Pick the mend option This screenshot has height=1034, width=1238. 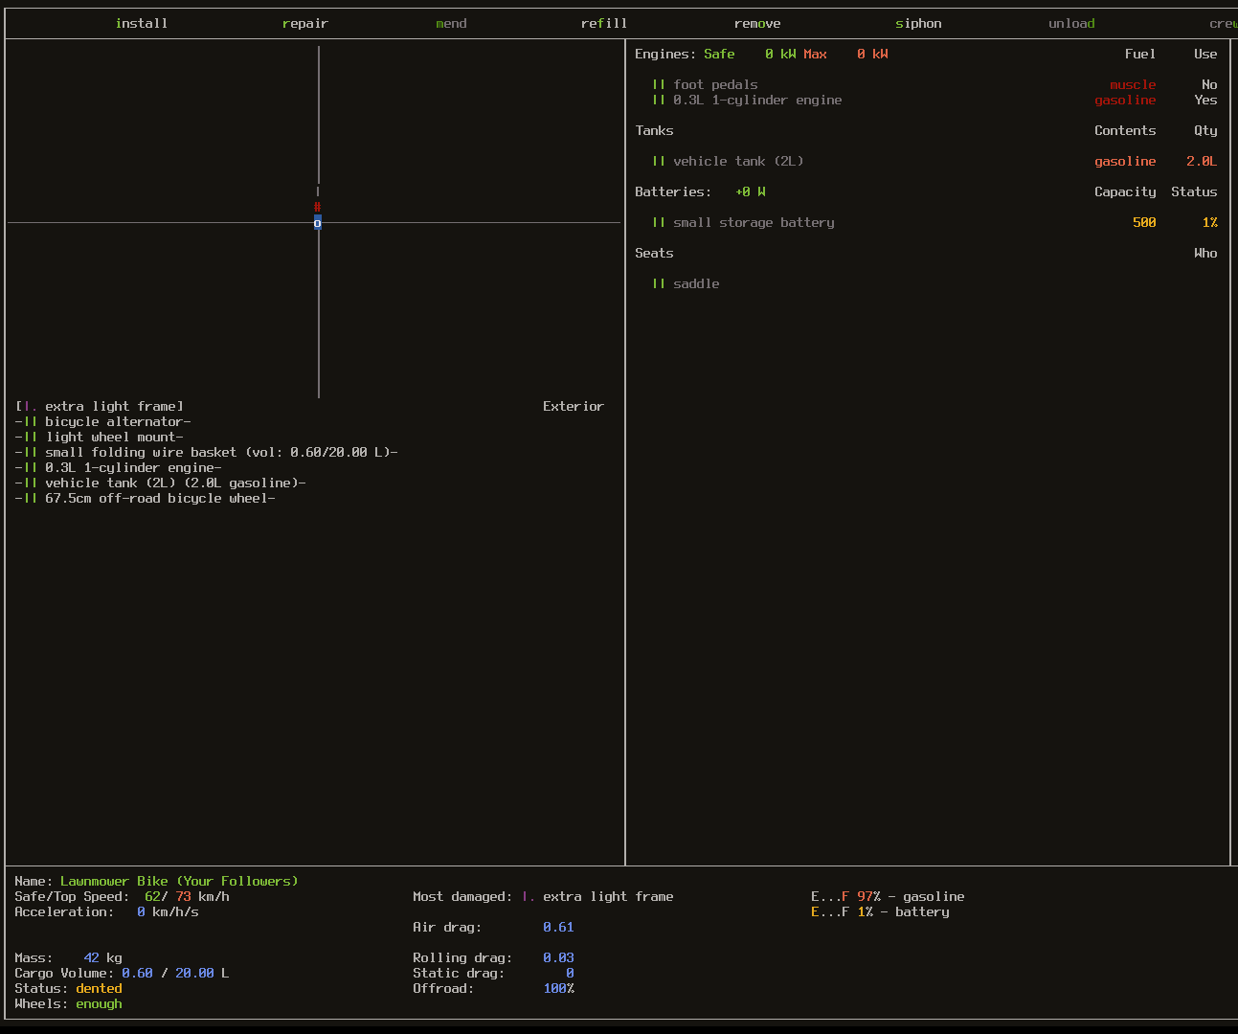pyautogui.click(x=451, y=24)
